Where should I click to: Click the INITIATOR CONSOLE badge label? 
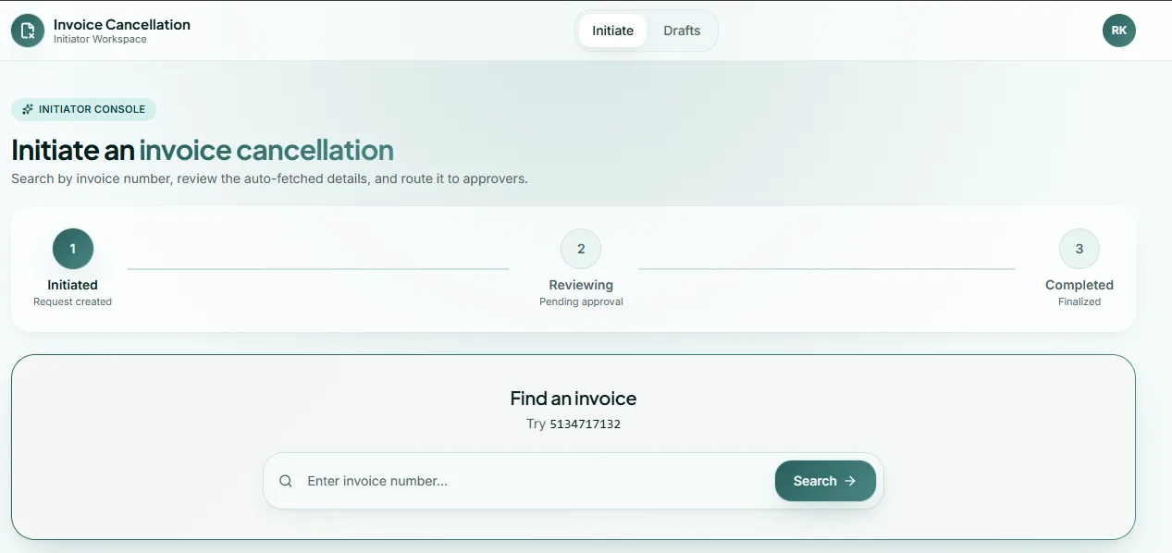[x=92, y=109]
